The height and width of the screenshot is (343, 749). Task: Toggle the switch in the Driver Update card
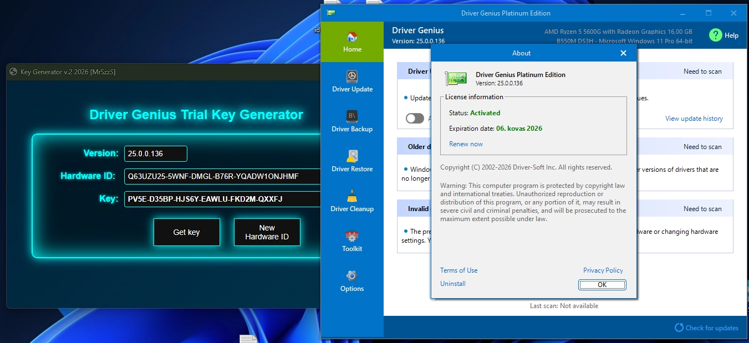click(414, 118)
